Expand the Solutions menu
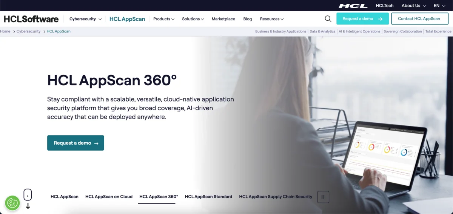Viewport: 453px width, 214px height. pyautogui.click(x=193, y=19)
